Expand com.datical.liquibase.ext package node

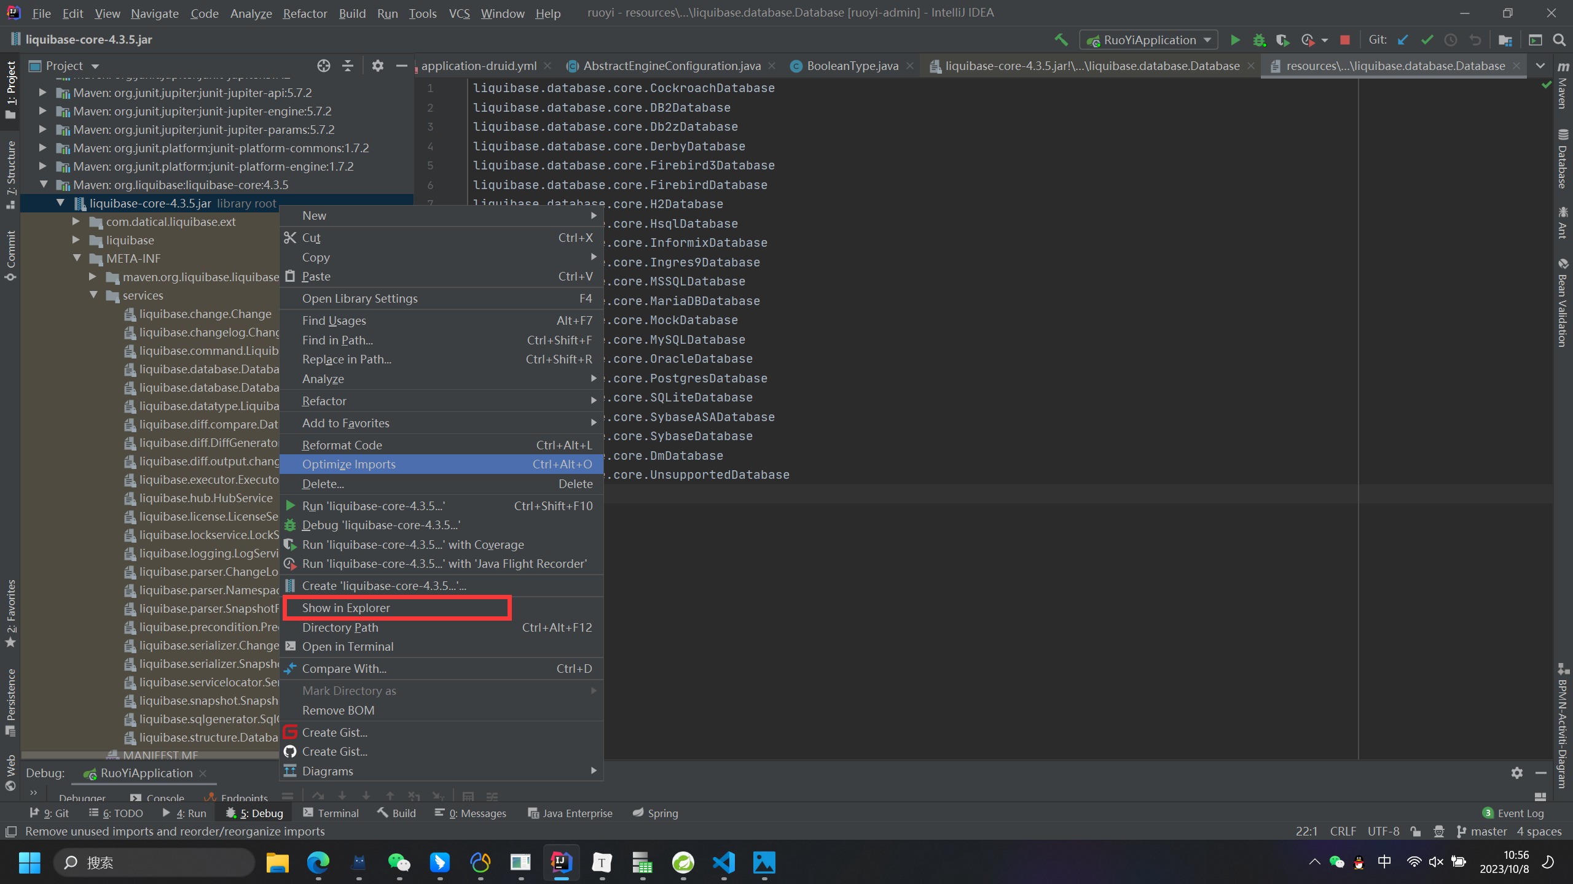(76, 222)
